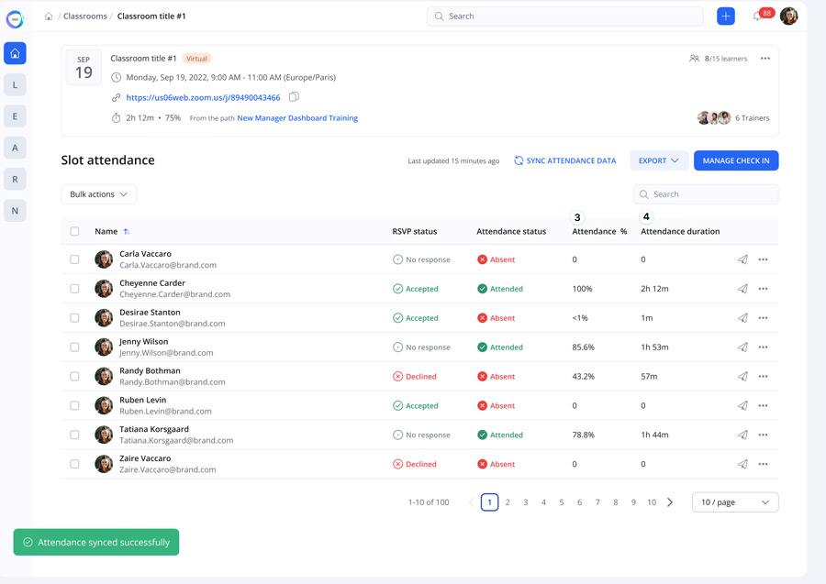826x584 pixels.
Task: Change the 10 / page size
Action: (x=735, y=502)
